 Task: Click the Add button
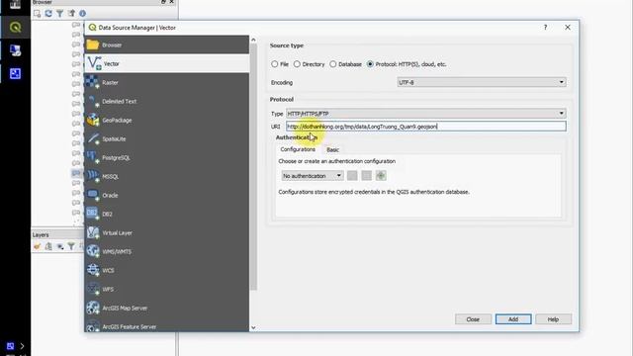click(x=513, y=319)
